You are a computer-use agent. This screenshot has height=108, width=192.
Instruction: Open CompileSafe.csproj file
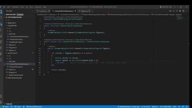19,42
